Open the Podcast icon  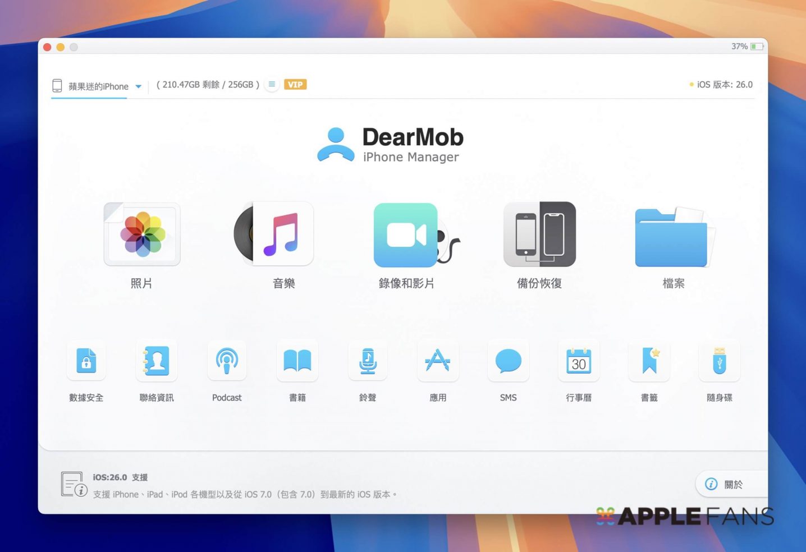point(227,361)
